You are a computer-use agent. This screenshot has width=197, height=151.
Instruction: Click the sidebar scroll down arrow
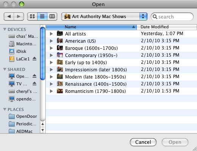click(43, 130)
